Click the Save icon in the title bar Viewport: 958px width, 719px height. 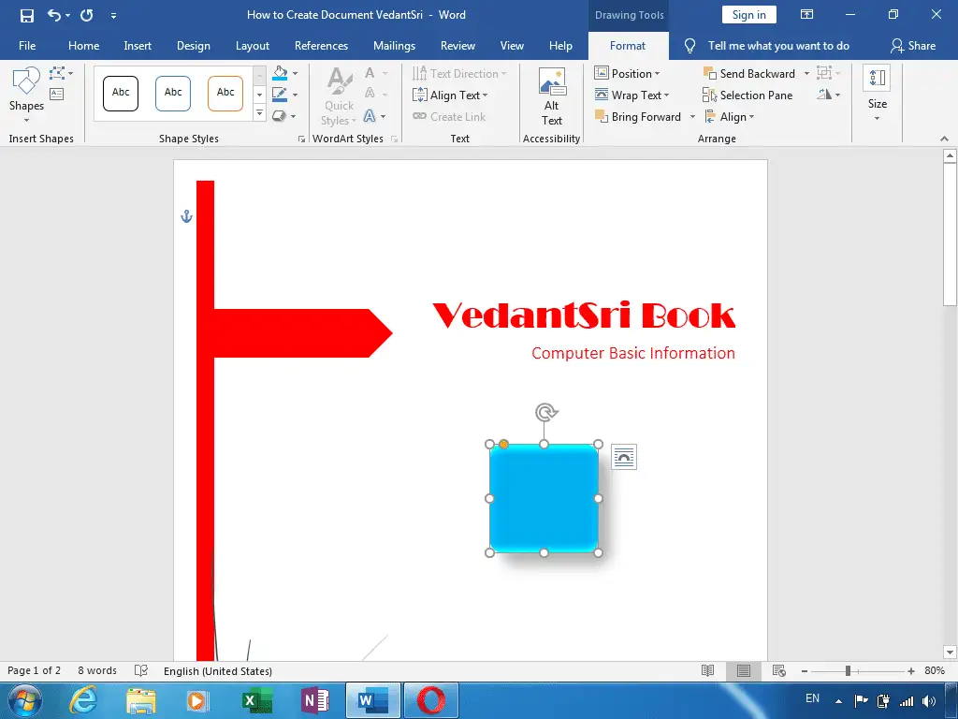click(x=27, y=15)
